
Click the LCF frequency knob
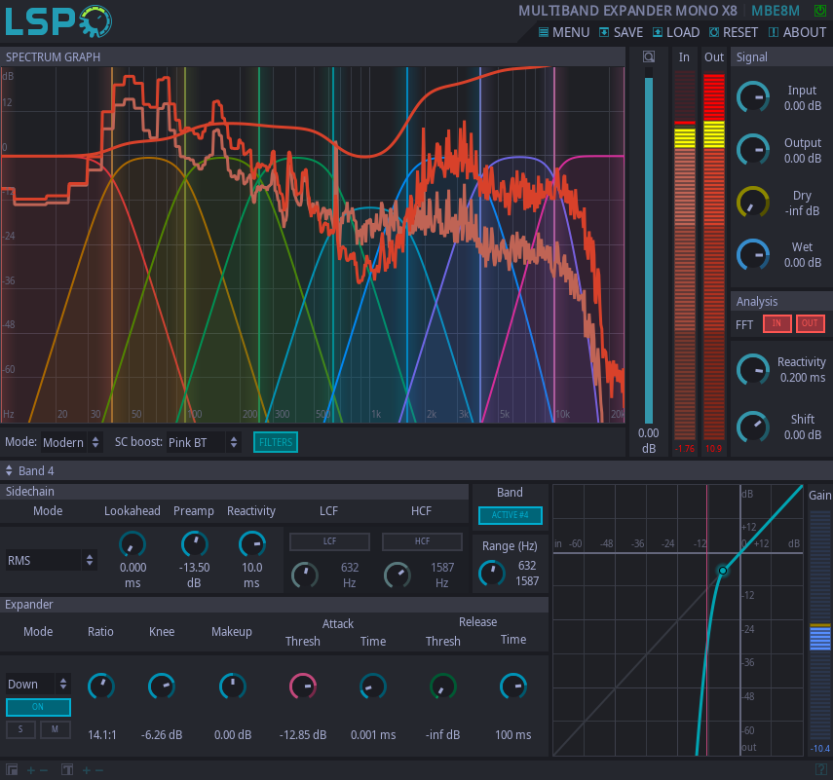pos(305,576)
